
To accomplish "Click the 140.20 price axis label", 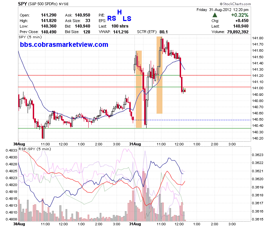I will tap(258, 138).
